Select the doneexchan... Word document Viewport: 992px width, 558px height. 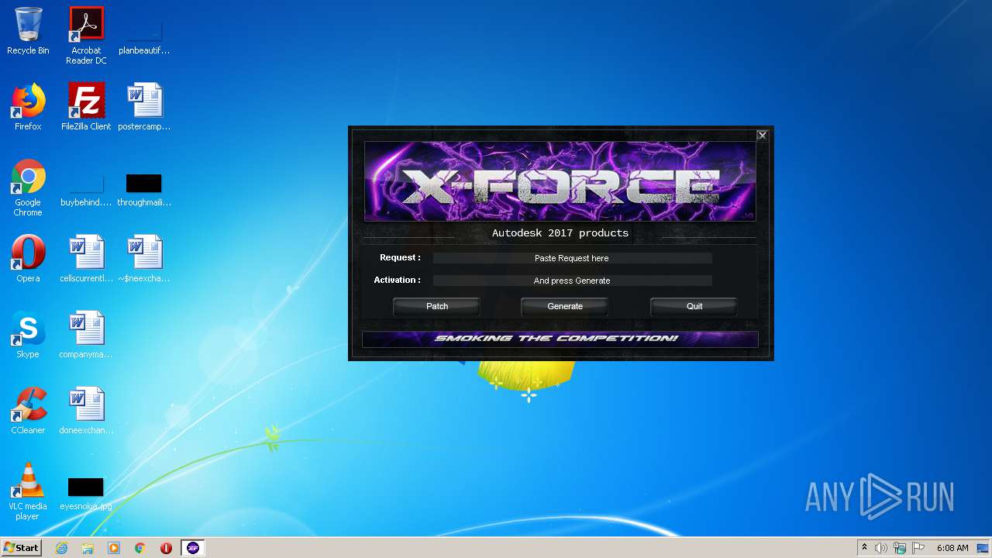[86, 411]
